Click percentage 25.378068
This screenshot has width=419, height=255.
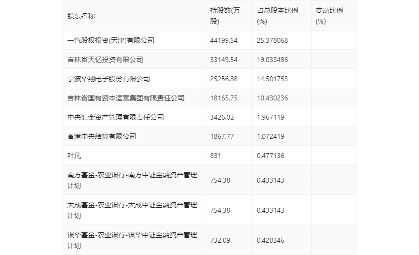(x=272, y=40)
